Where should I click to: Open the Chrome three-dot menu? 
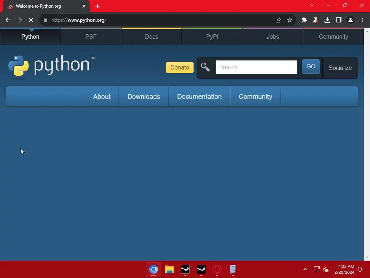(362, 20)
